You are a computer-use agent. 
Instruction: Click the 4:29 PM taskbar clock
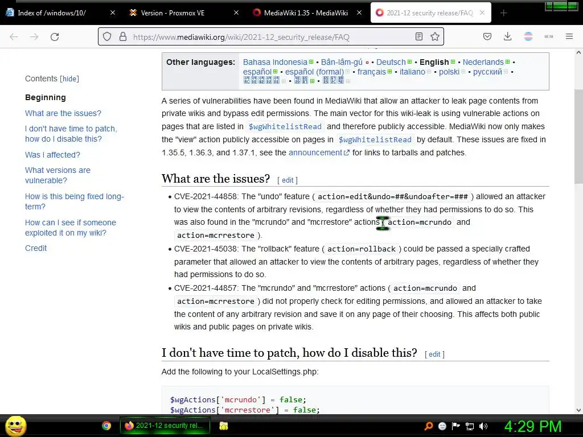(532, 426)
